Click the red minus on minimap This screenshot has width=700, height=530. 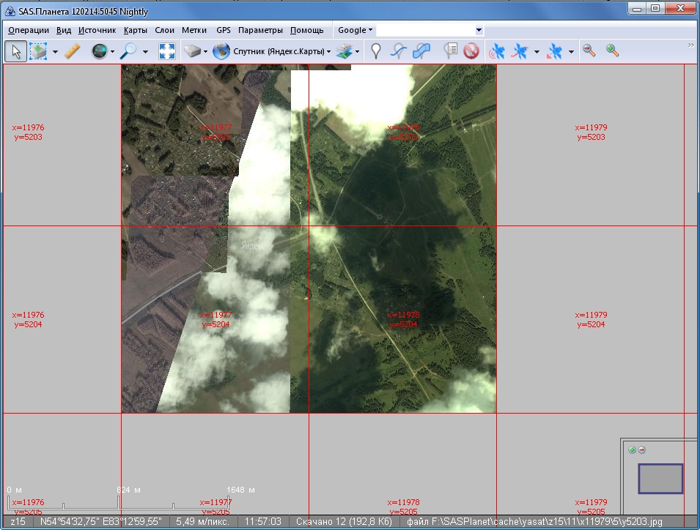[x=642, y=449]
